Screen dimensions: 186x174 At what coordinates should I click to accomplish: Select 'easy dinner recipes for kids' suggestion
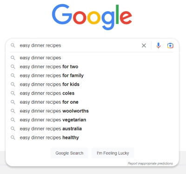point(92,84)
